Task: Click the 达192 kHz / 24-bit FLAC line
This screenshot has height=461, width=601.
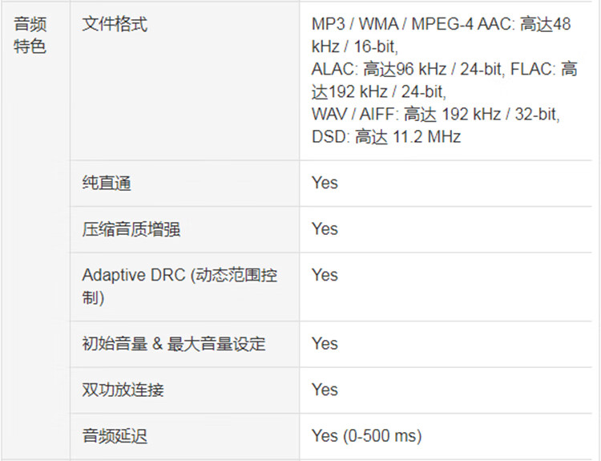Action: tap(379, 92)
